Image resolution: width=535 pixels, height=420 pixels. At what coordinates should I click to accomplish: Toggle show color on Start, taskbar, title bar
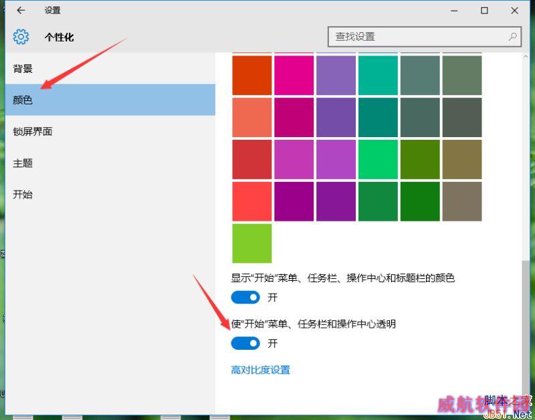click(x=245, y=298)
